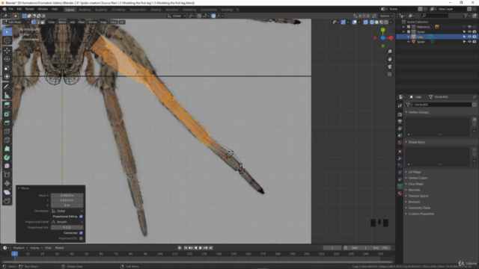Select the Smooth tool
Viewport: 479px width, 269px height.
click(x=7, y=166)
